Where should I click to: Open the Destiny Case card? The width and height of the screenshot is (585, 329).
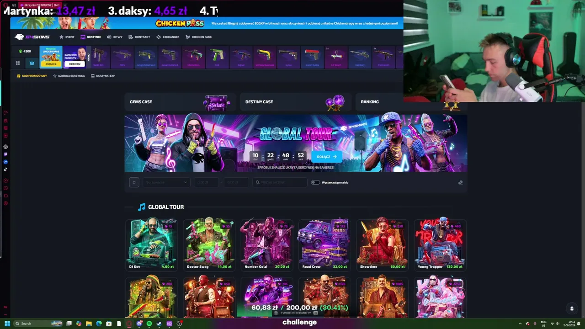pos(295,102)
